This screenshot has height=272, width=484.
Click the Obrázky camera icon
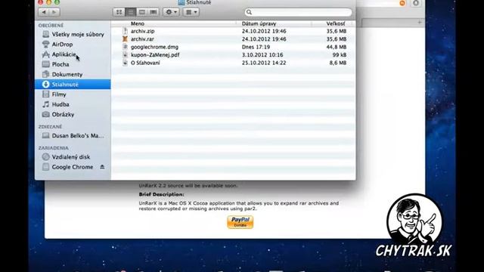[45, 114]
